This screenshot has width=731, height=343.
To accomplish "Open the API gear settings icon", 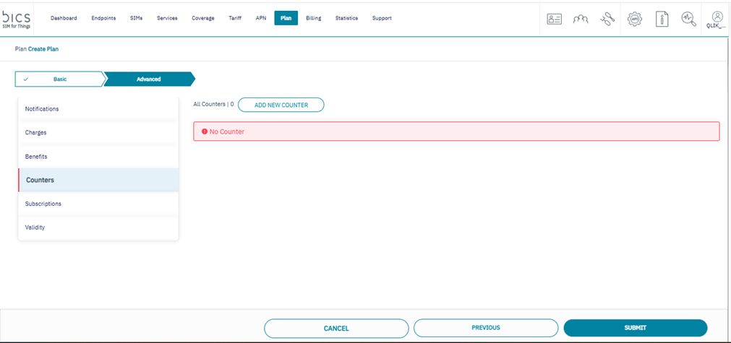I will 635,19.
